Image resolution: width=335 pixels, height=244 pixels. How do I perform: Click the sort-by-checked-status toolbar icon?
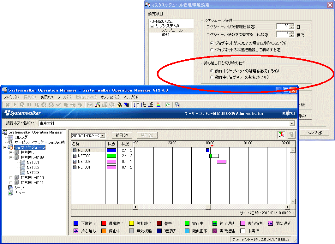pyautogui.click(x=151, y=105)
